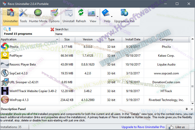This screenshot has width=195, height=130.
Task: Select the Resonic Player Beta icon
Action: [5, 64]
